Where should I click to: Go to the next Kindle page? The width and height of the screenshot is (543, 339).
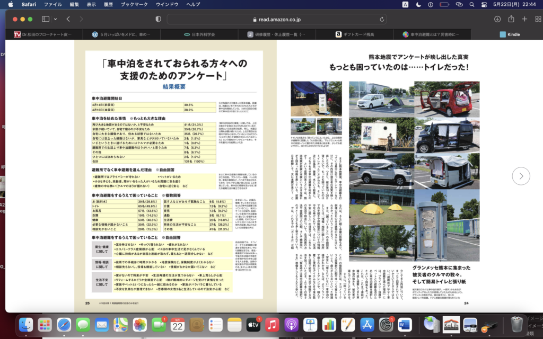coord(521,176)
